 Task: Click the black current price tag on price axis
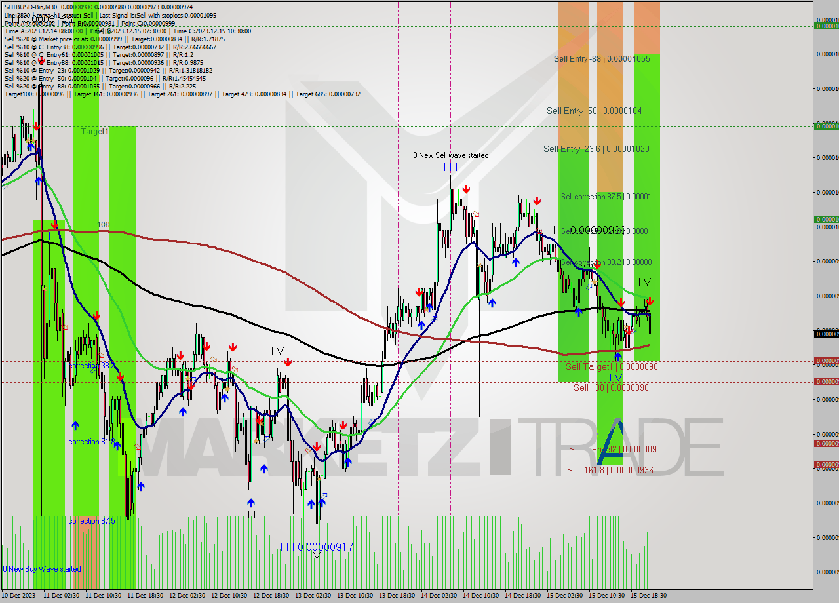click(x=826, y=334)
